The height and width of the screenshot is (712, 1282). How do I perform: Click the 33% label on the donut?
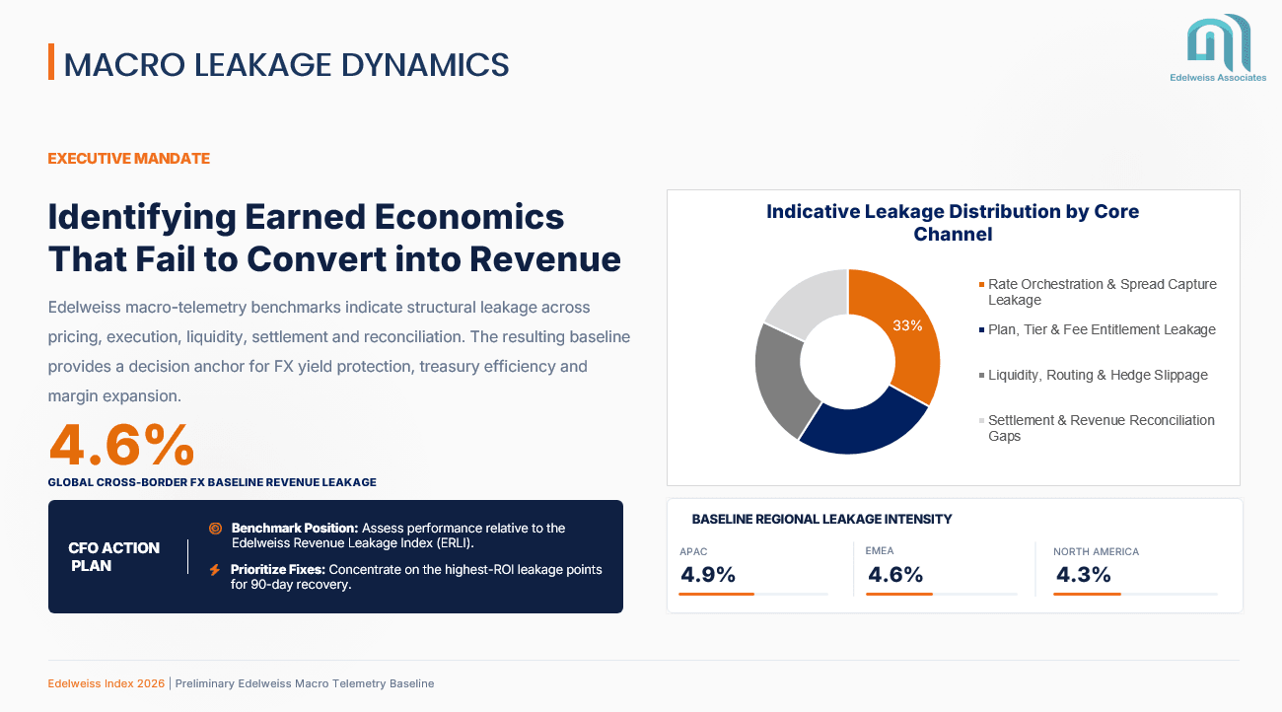click(907, 325)
